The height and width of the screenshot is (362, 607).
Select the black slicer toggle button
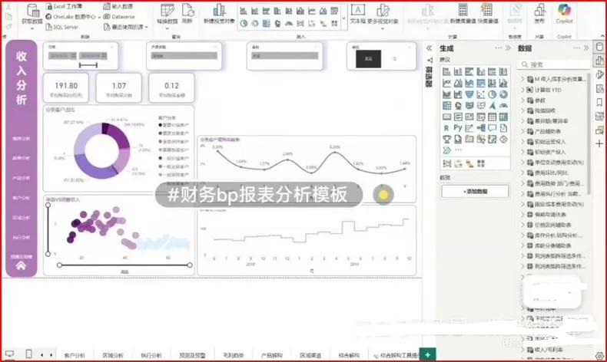[369, 58]
